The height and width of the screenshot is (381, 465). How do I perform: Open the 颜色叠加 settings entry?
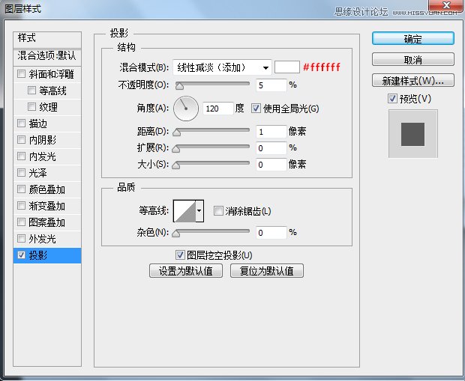pyautogui.click(x=46, y=189)
